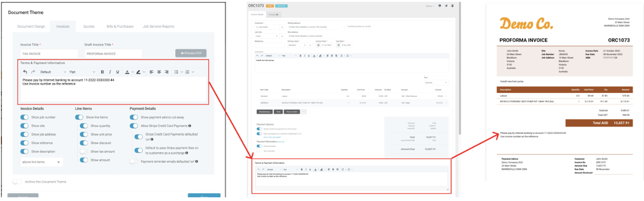This screenshot has height=201, width=644.
Task: Open Tax Exclusive dropdown
Action: point(436,82)
